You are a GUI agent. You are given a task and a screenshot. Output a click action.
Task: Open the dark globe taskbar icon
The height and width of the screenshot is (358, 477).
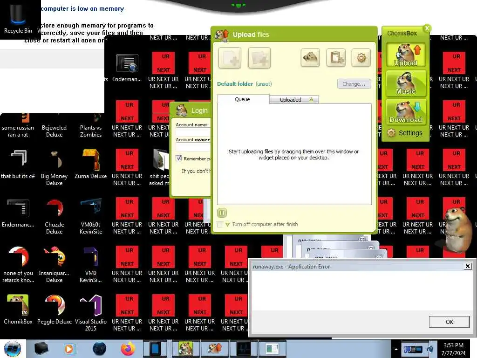tap(99, 349)
